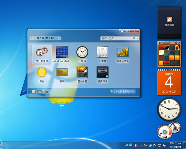Toggle the muted volume tray icon
Screen dimensions: 186x149
tap(163, 145)
